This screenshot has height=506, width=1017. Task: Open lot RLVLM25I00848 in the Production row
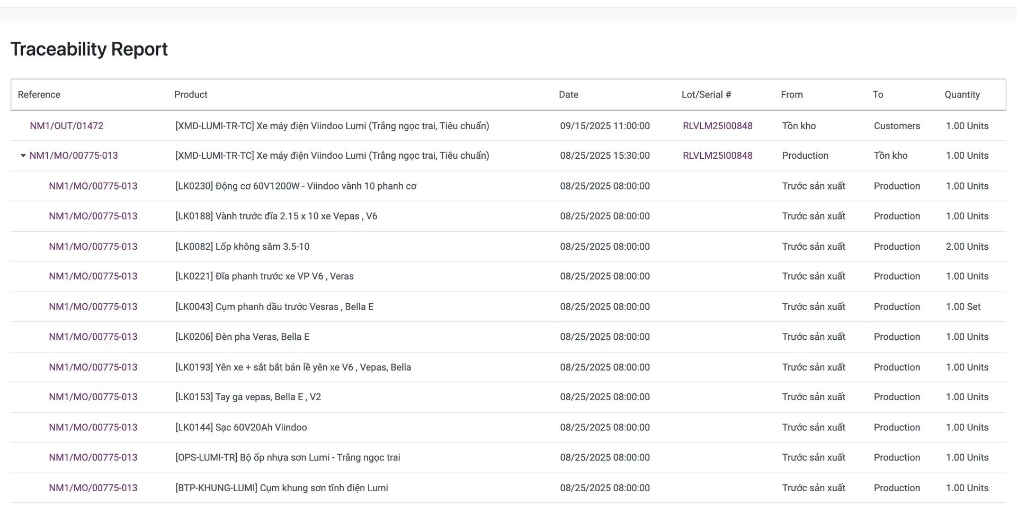(718, 156)
